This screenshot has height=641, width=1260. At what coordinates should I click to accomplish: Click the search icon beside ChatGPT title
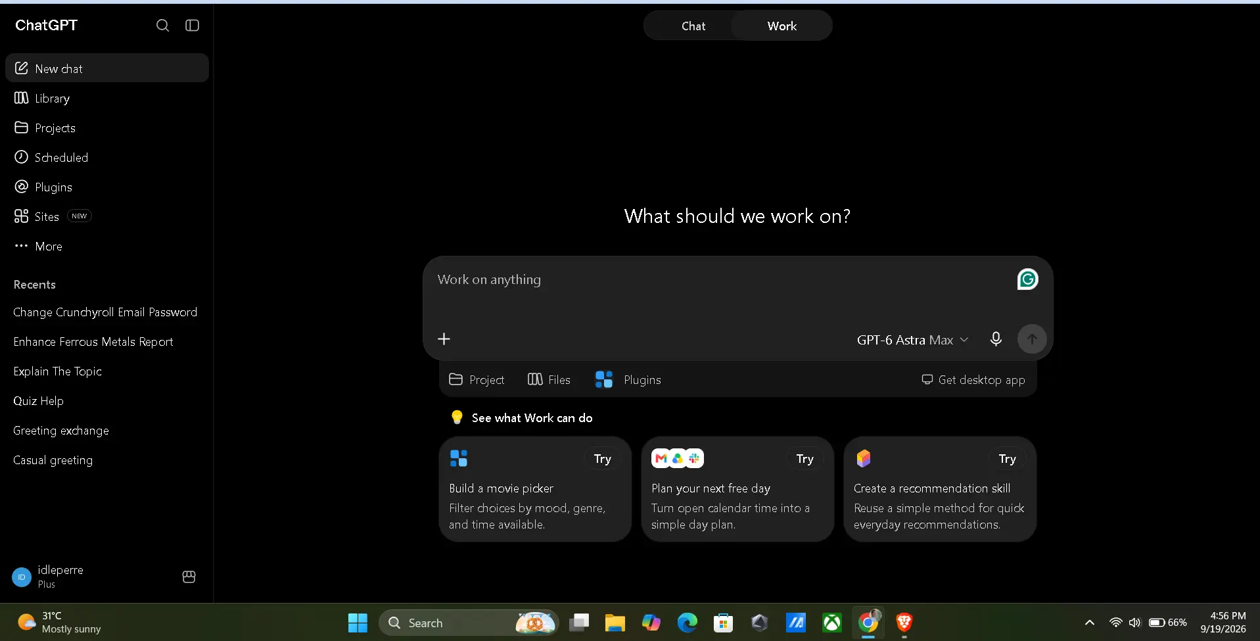click(162, 25)
